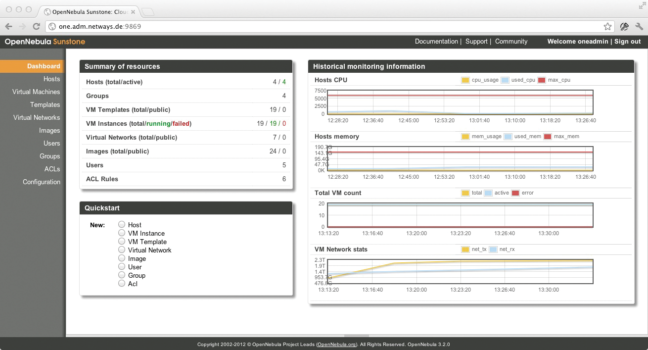
Task: Click the error legend in Total VM count
Action: (x=516, y=193)
